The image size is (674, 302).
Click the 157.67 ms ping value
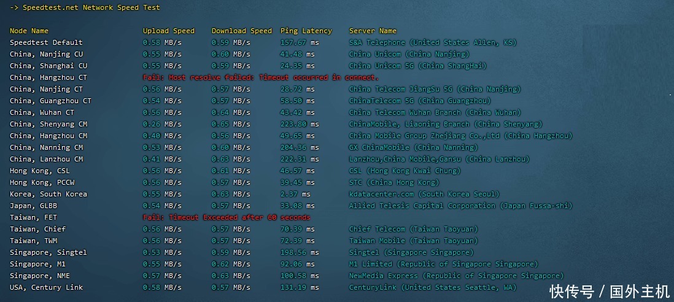[300, 42]
